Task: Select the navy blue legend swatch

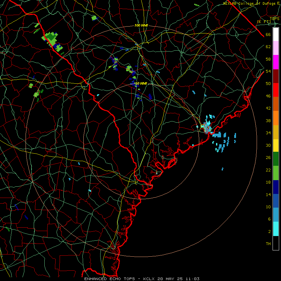Action: (276, 187)
